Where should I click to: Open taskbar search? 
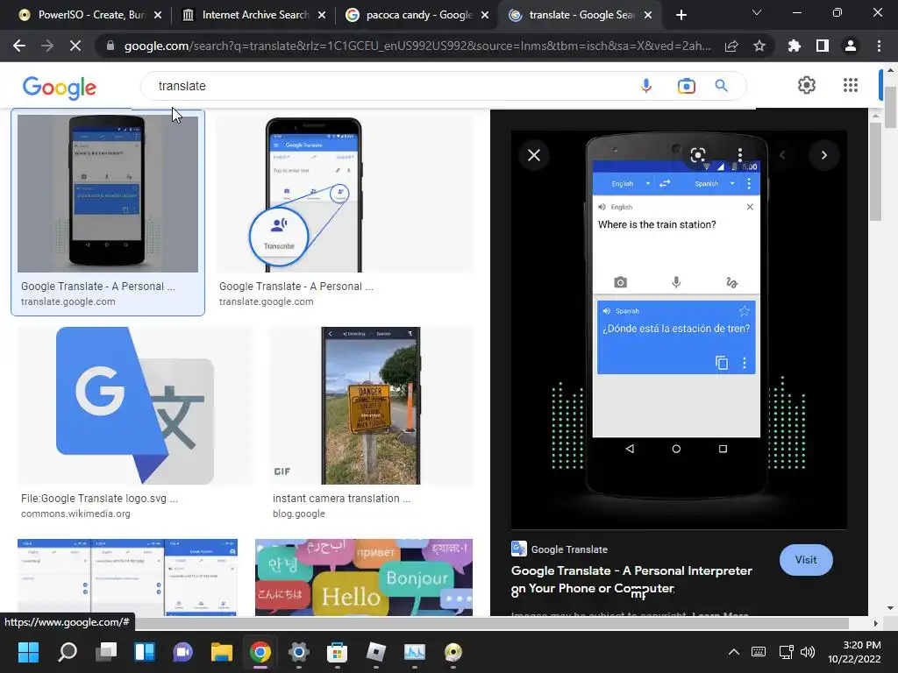tap(68, 652)
